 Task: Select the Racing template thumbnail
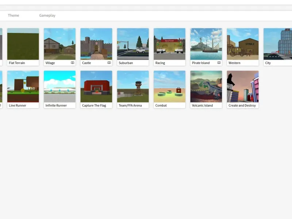(169, 44)
